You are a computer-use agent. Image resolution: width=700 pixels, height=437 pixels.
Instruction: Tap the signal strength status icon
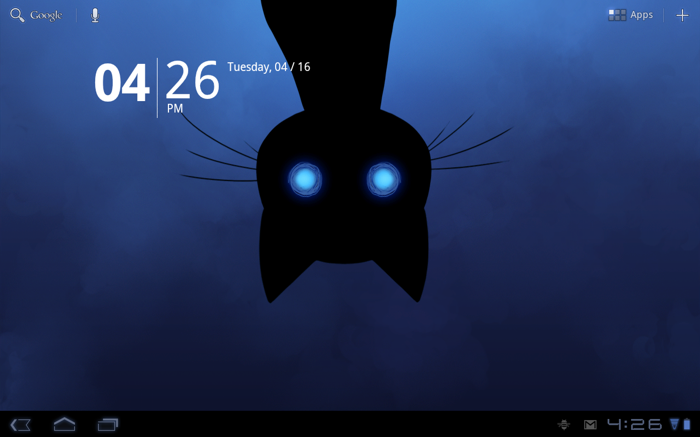(674, 424)
